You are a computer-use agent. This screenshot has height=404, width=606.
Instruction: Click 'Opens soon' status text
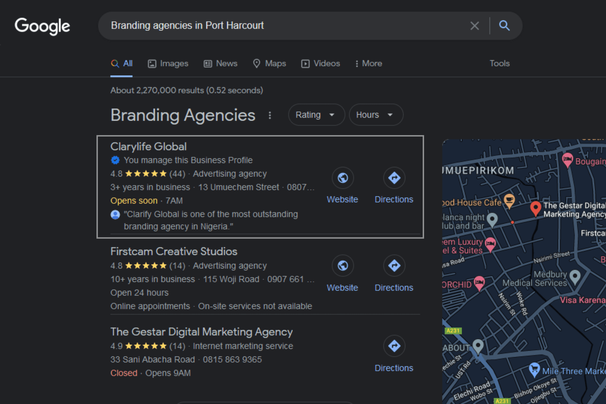click(134, 201)
